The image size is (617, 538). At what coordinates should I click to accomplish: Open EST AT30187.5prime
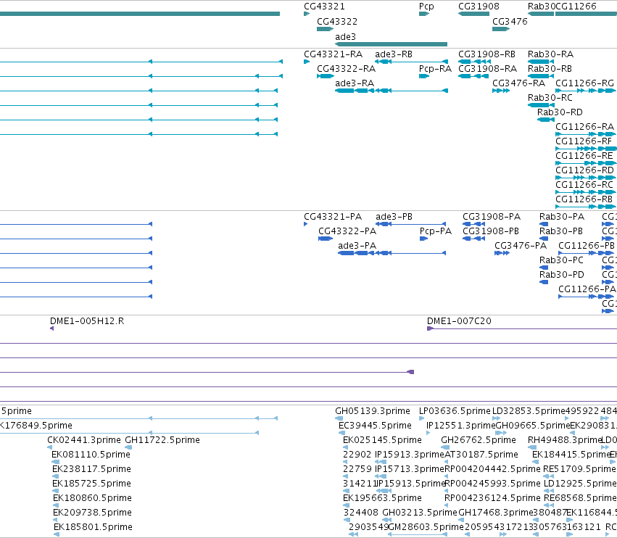tap(481, 455)
